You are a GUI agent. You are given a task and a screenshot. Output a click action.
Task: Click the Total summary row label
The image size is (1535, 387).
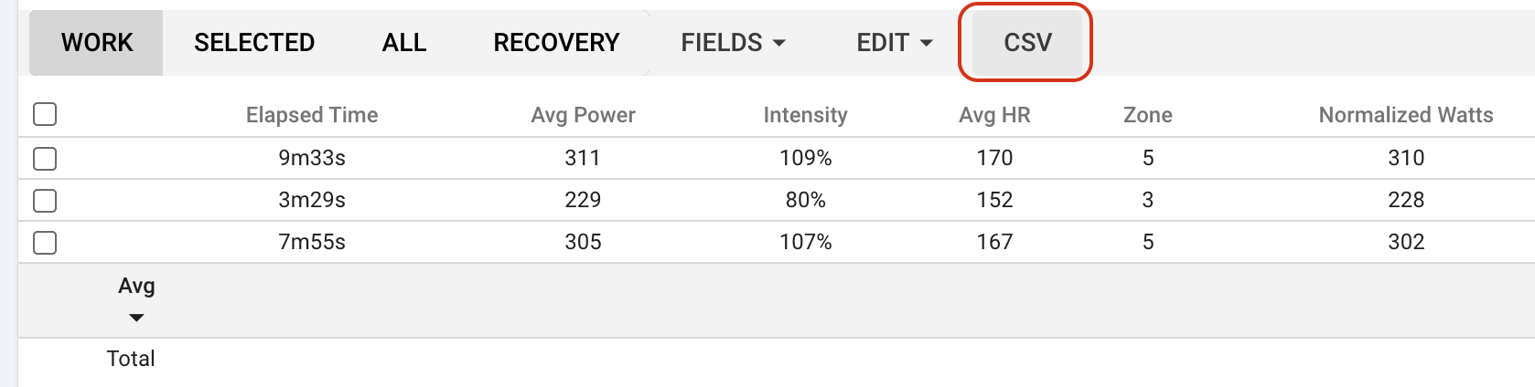tap(131, 359)
